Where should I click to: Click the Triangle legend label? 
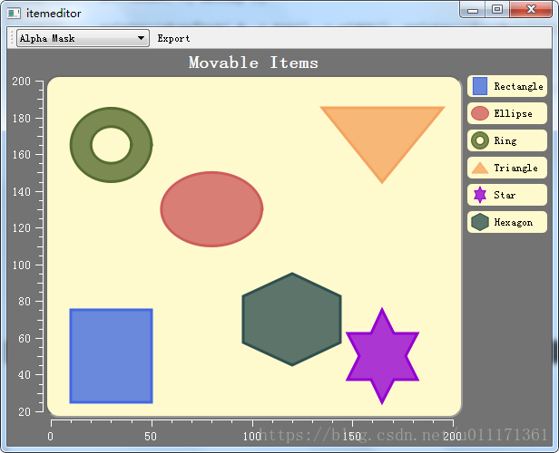[x=515, y=168]
